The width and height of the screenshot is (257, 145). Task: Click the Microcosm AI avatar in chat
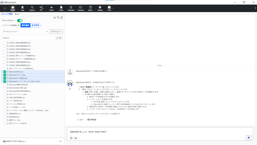click(x=70, y=84)
